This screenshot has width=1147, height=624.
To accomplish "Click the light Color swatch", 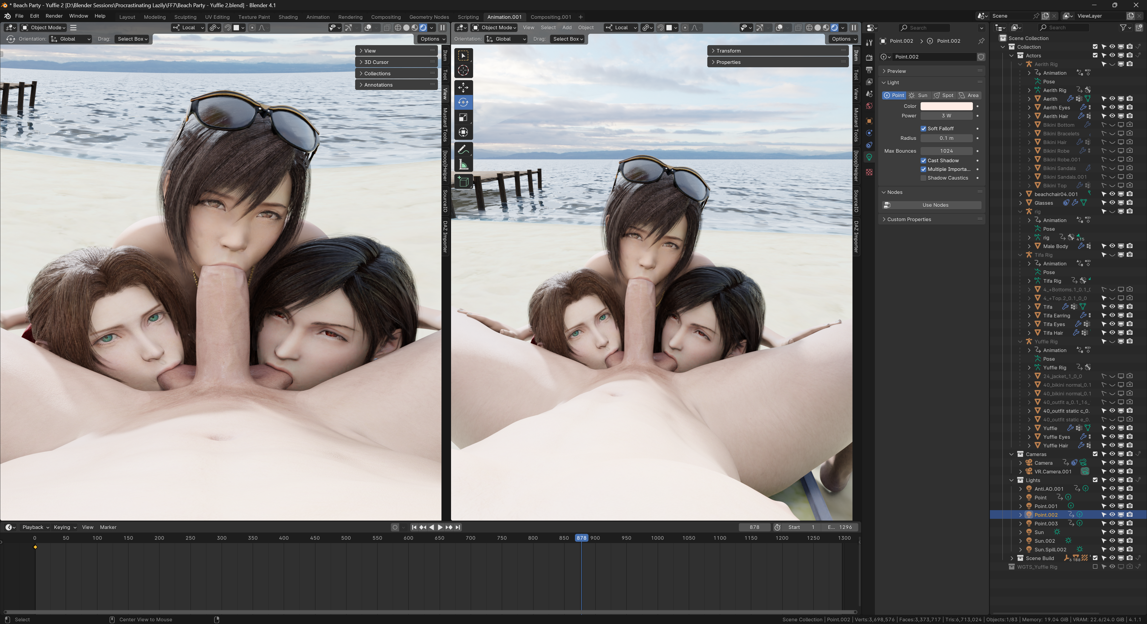I will (x=946, y=106).
